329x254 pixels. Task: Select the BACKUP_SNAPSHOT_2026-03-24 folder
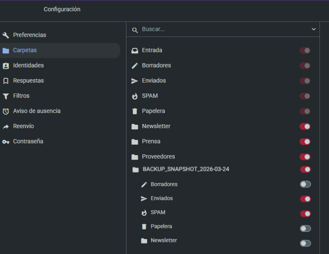(x=186, y=169)
